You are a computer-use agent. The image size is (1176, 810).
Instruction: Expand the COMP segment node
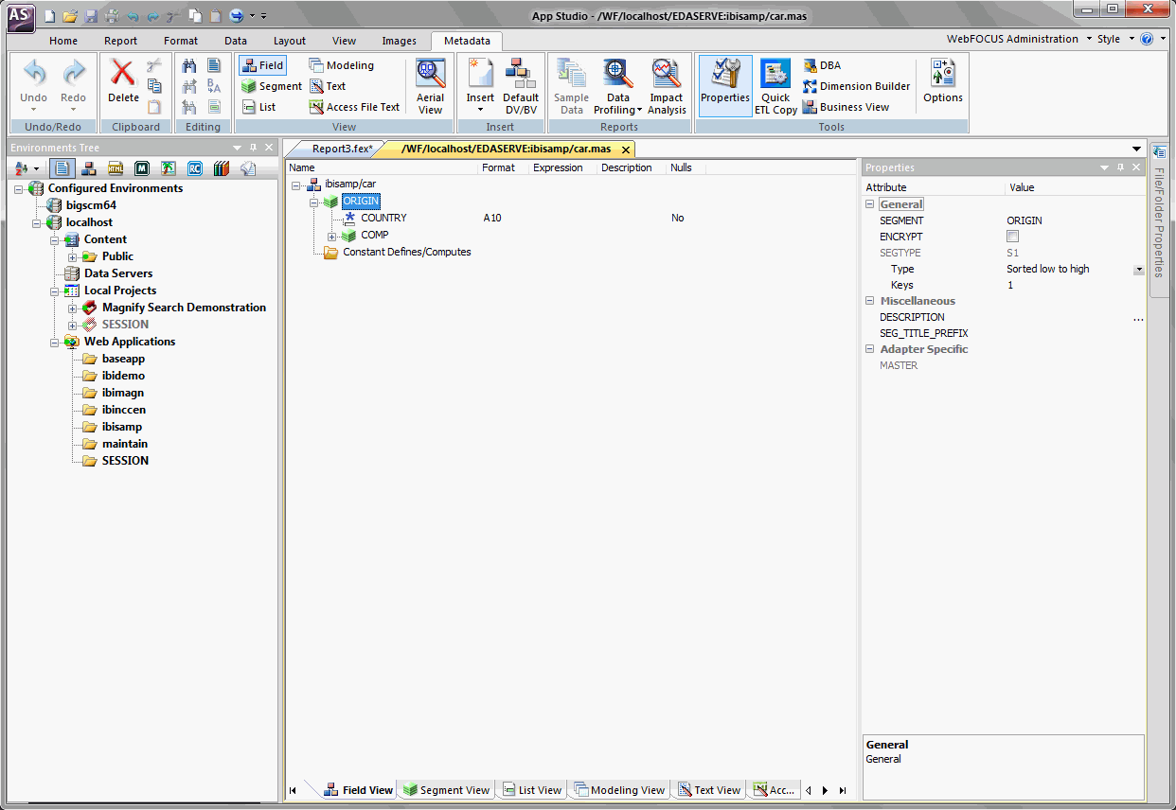point(332,236)
